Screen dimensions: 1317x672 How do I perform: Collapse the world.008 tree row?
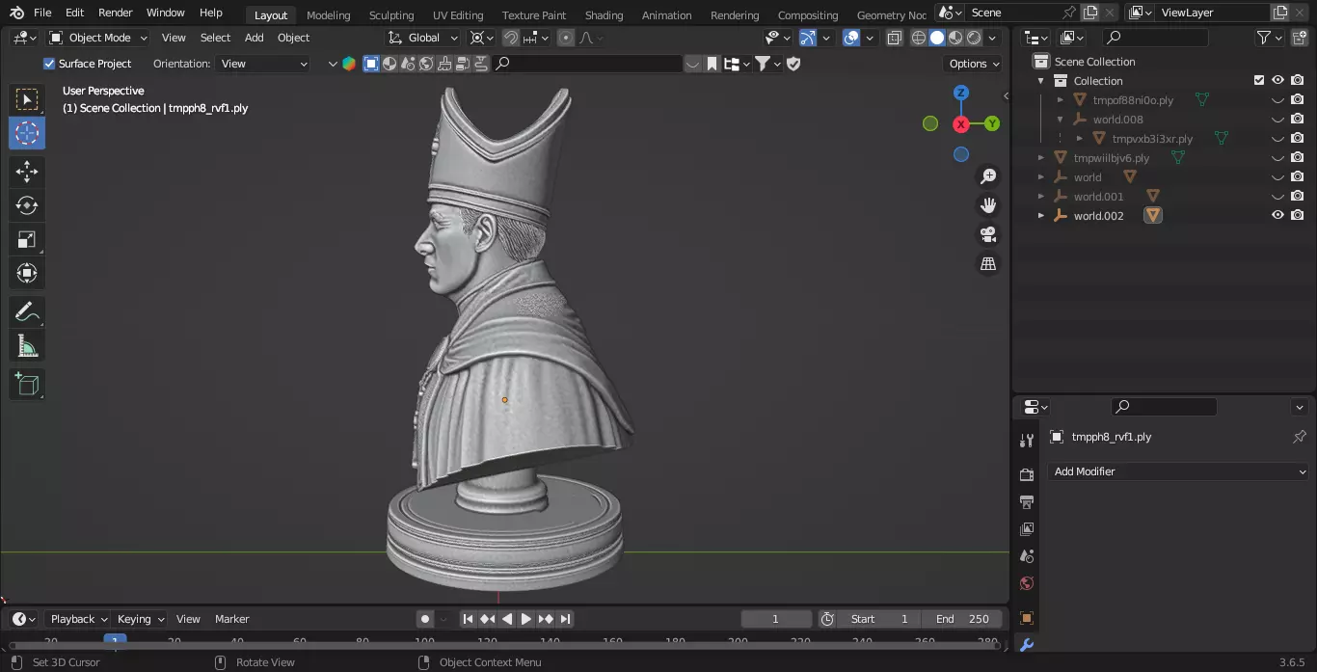click(x=1061, y=120)
